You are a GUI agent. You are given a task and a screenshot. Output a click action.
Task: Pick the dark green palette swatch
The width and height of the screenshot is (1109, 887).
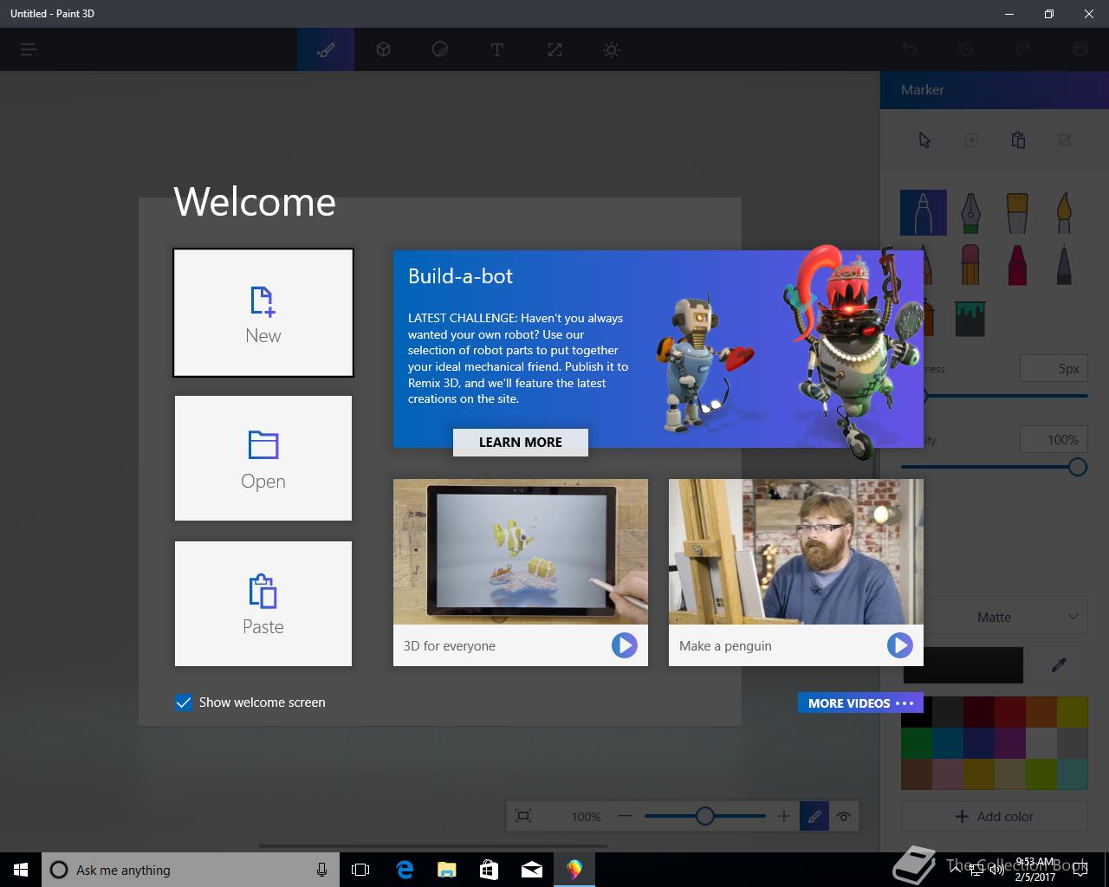(917, 743)
